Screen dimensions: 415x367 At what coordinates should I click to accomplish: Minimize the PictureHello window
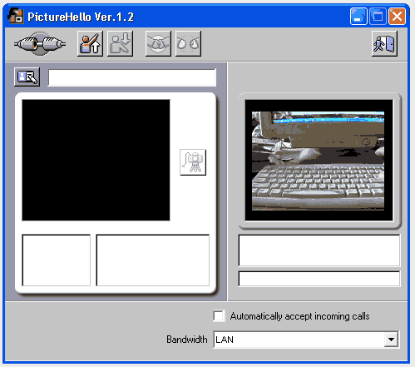tap(358, 17)
